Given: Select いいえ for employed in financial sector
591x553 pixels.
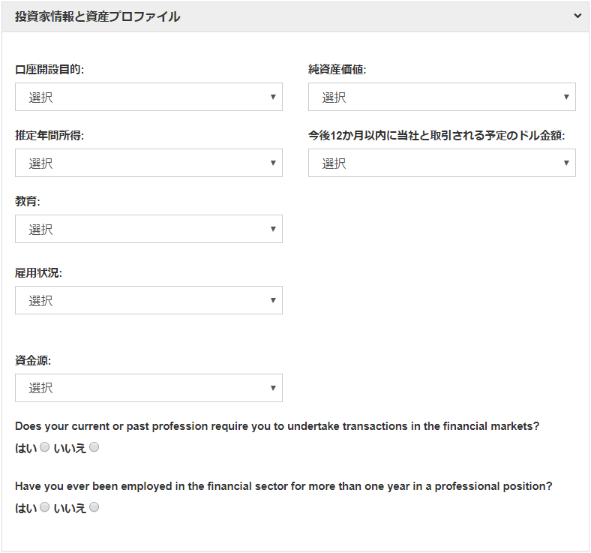Looking at the screenshot, I should point(94,508).
